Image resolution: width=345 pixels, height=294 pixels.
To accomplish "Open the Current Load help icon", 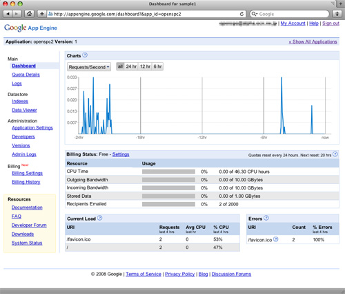I will pyautogui.click(x=99, y=218).
